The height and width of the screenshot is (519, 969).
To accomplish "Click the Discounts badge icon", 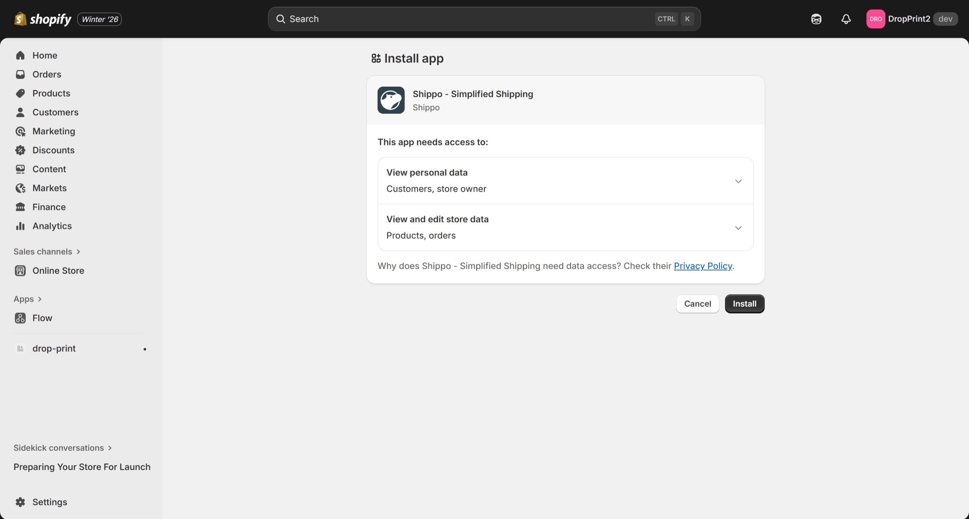I will point(20,150).
